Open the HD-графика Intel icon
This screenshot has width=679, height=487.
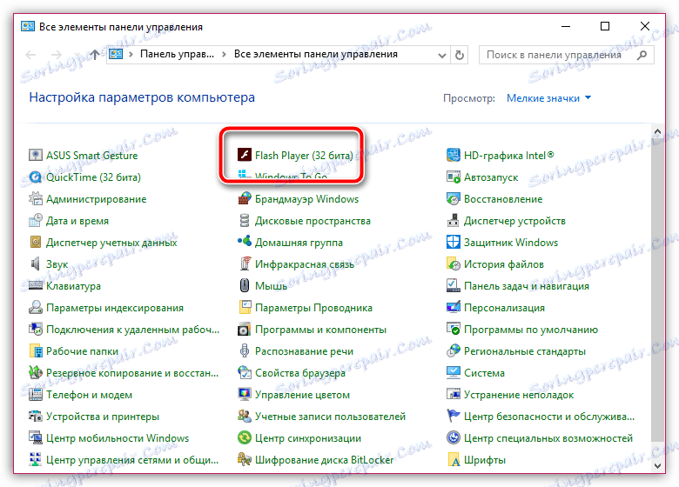[x=453, y=155]
